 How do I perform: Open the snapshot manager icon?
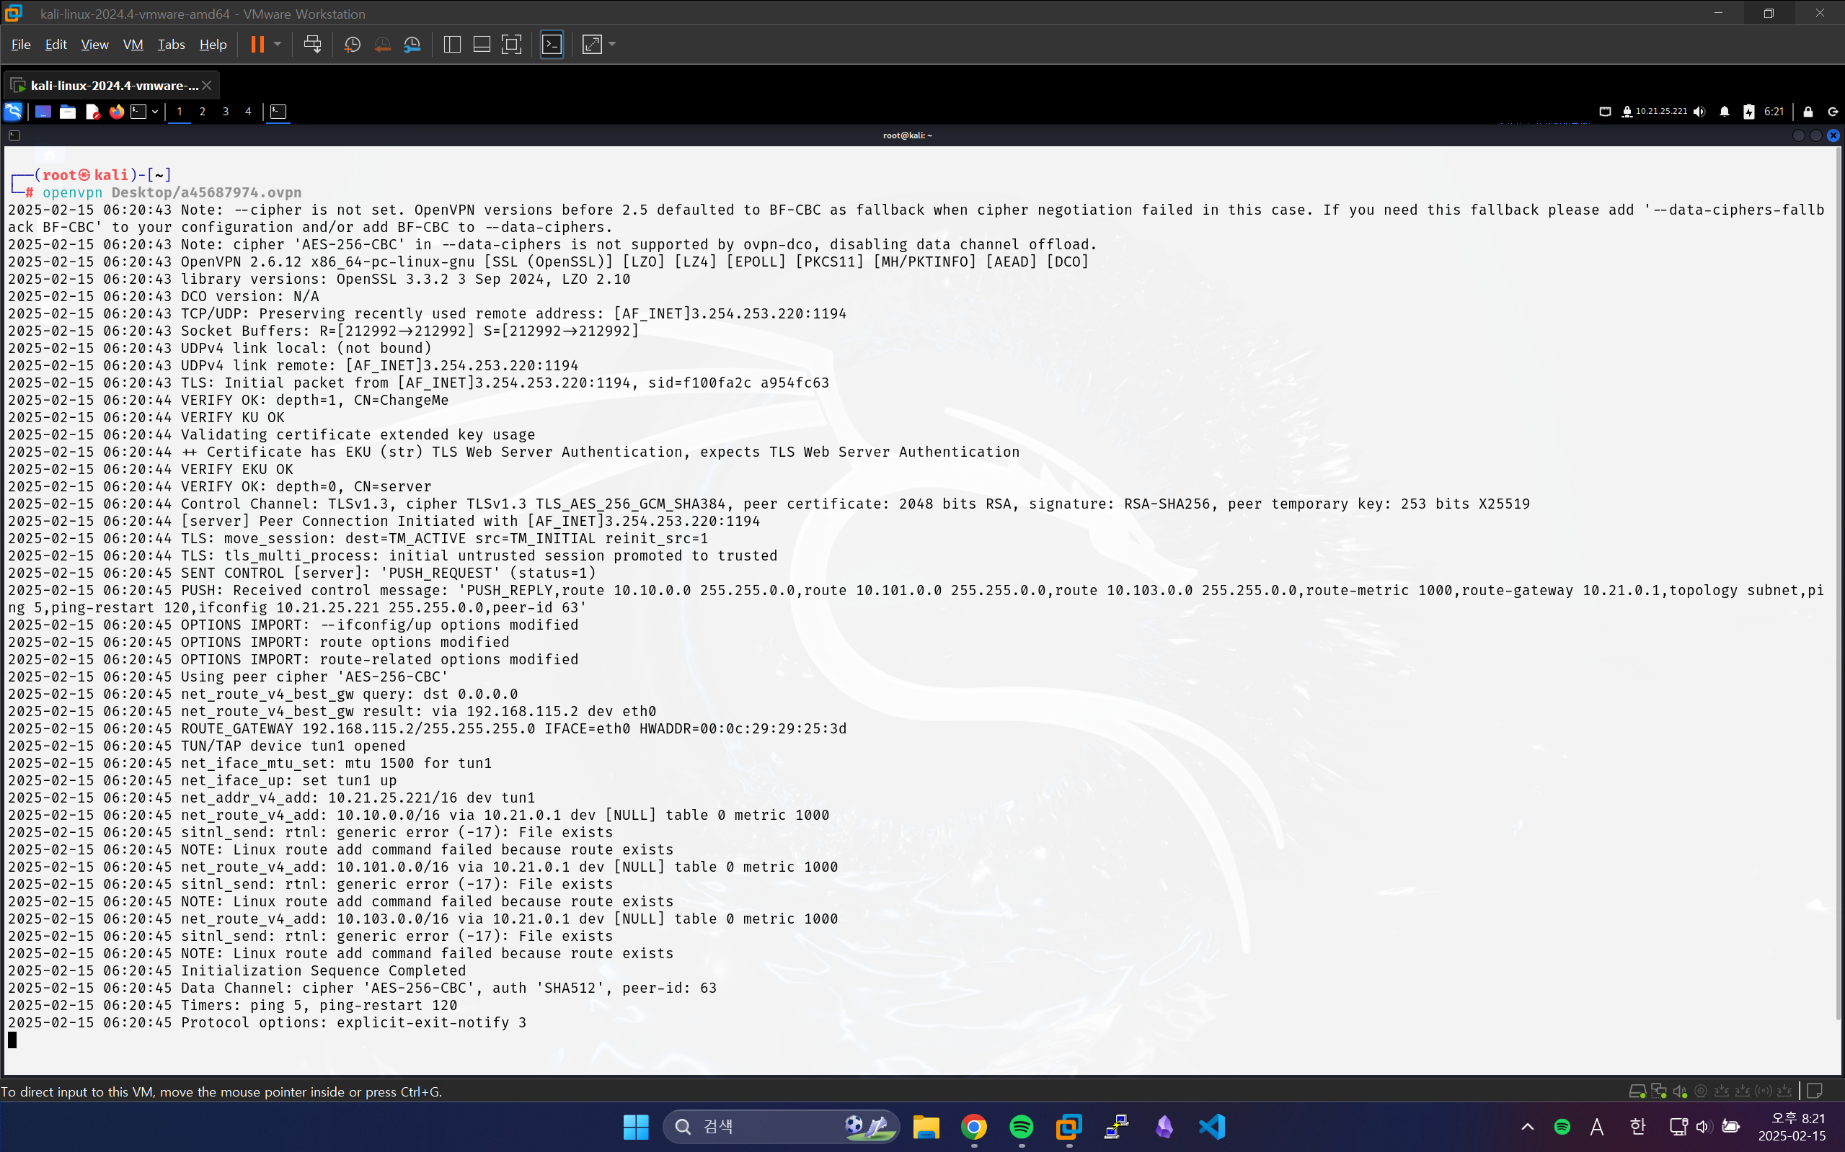pos(412,44)
